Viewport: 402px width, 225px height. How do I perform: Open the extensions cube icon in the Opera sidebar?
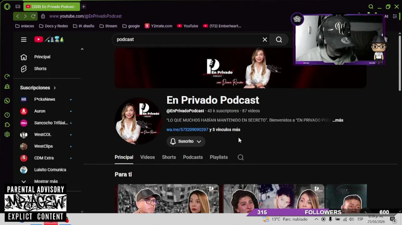pos(7,125)
